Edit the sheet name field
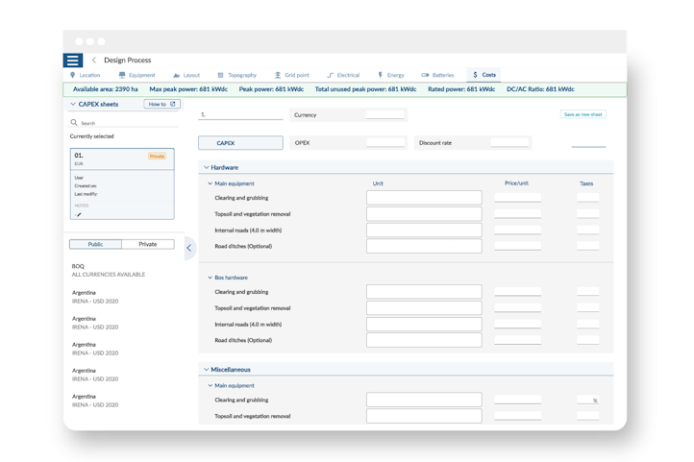The image size is (694, 462). click(240, 115)
